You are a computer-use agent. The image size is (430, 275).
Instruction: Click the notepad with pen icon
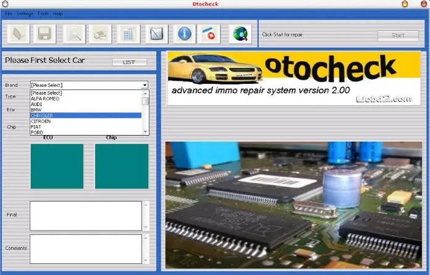(156, 34)
